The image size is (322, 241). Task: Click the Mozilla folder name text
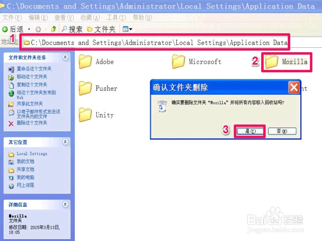pyautogui.click(x=295, y=62)
